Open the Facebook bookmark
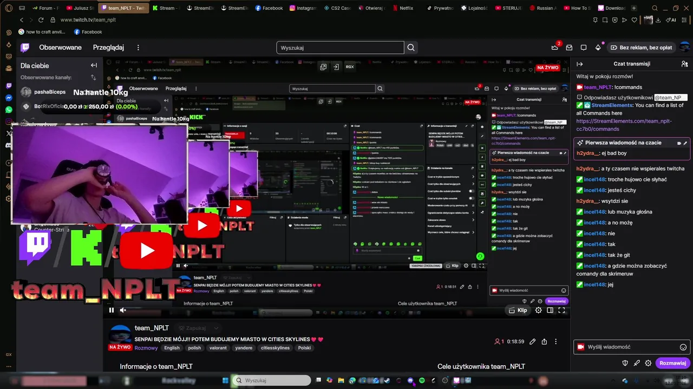 (x=88, y=32)
